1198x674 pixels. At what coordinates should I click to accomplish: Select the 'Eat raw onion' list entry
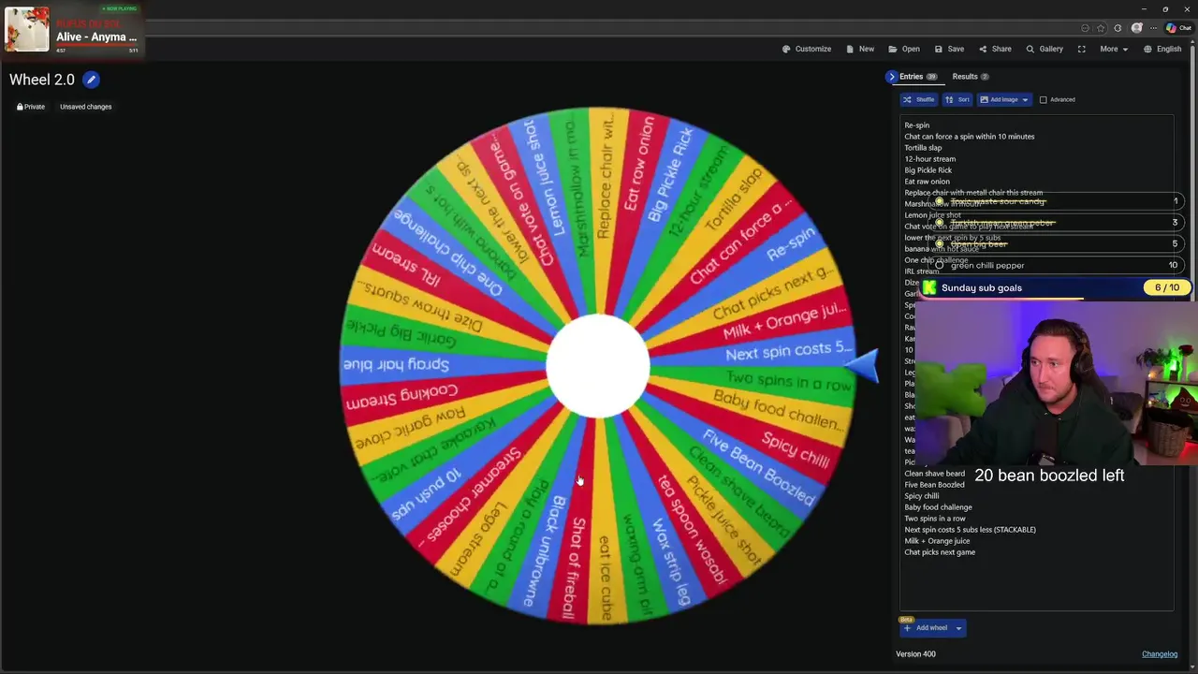[927, 182]
